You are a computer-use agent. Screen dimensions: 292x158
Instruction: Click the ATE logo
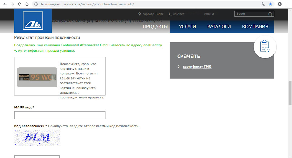click(x=33, y=21)
